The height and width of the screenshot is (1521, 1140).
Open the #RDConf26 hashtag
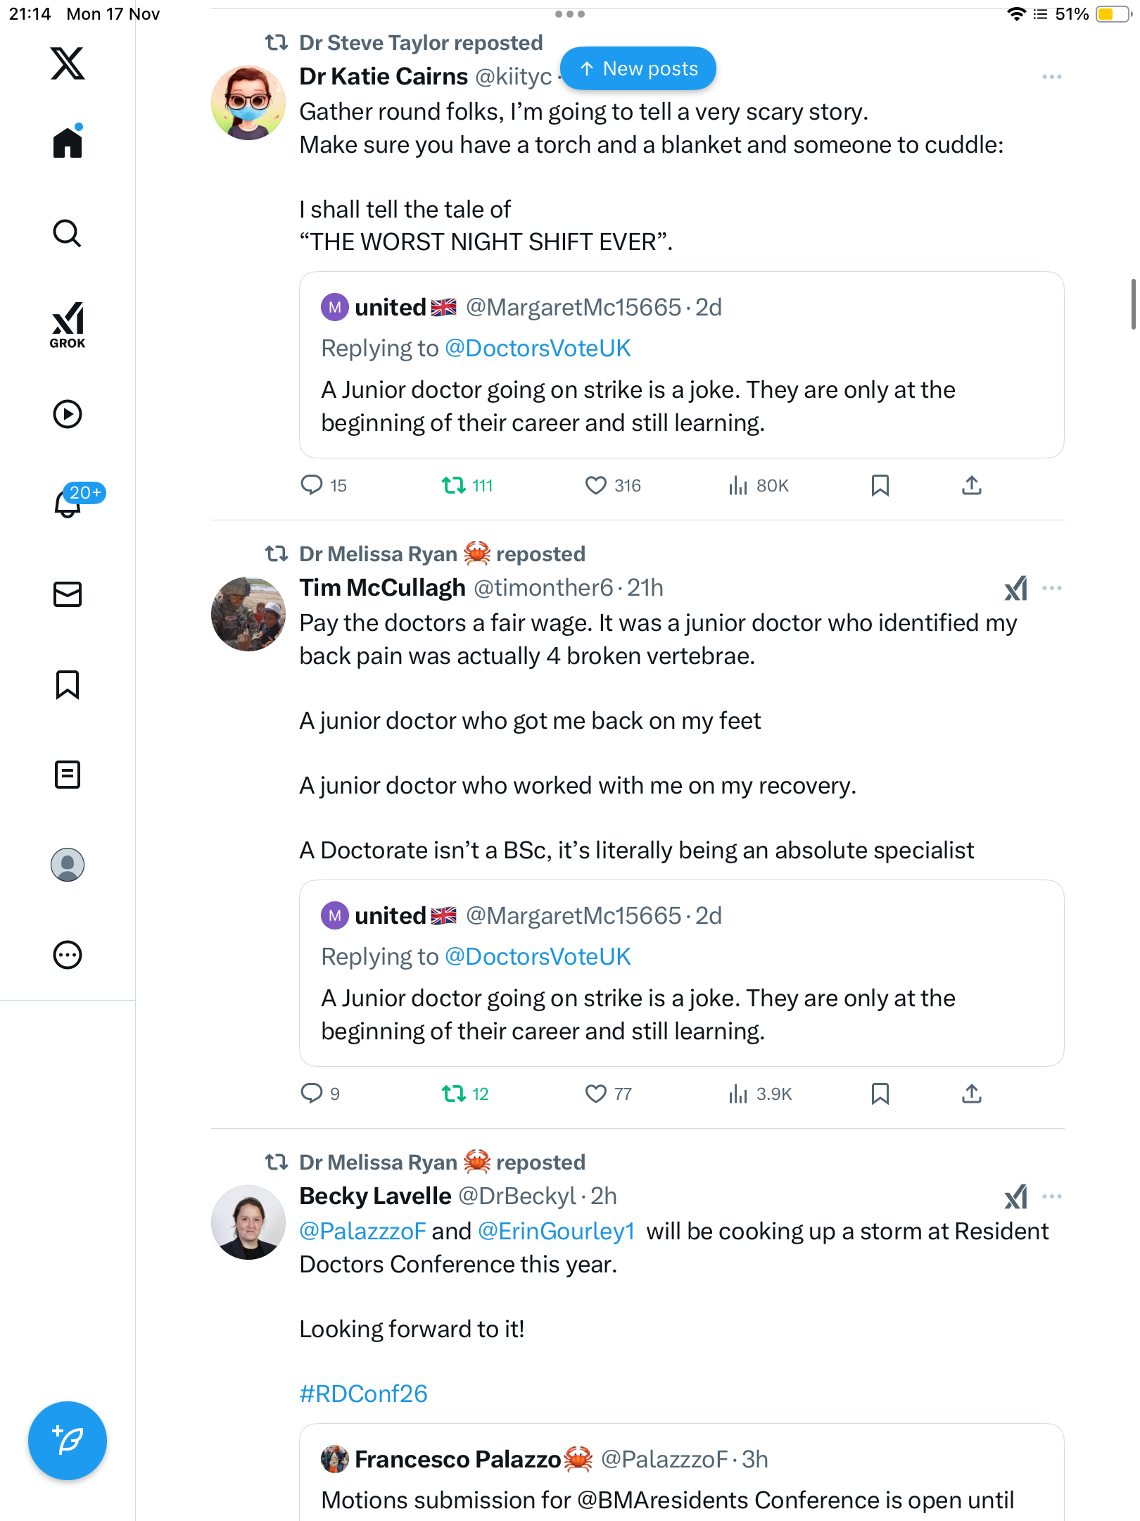(363, 1394)
